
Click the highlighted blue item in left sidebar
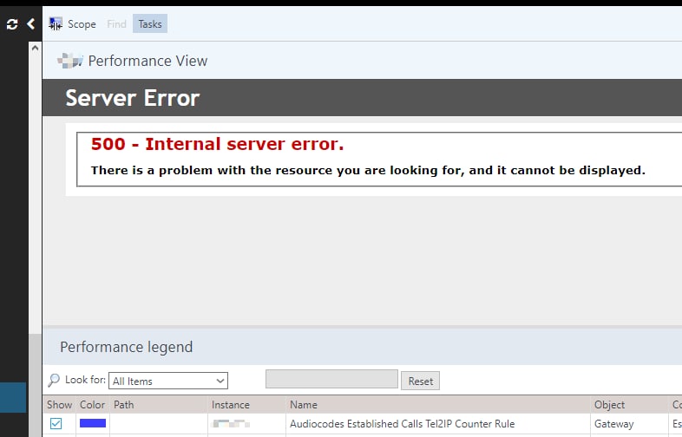(x=13, y=397)
